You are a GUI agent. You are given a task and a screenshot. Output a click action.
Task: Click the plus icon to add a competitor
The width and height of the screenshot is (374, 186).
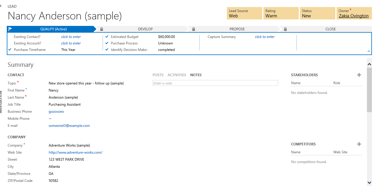(x=359, y=144)
